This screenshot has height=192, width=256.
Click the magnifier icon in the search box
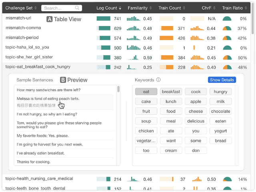[77, 8]
